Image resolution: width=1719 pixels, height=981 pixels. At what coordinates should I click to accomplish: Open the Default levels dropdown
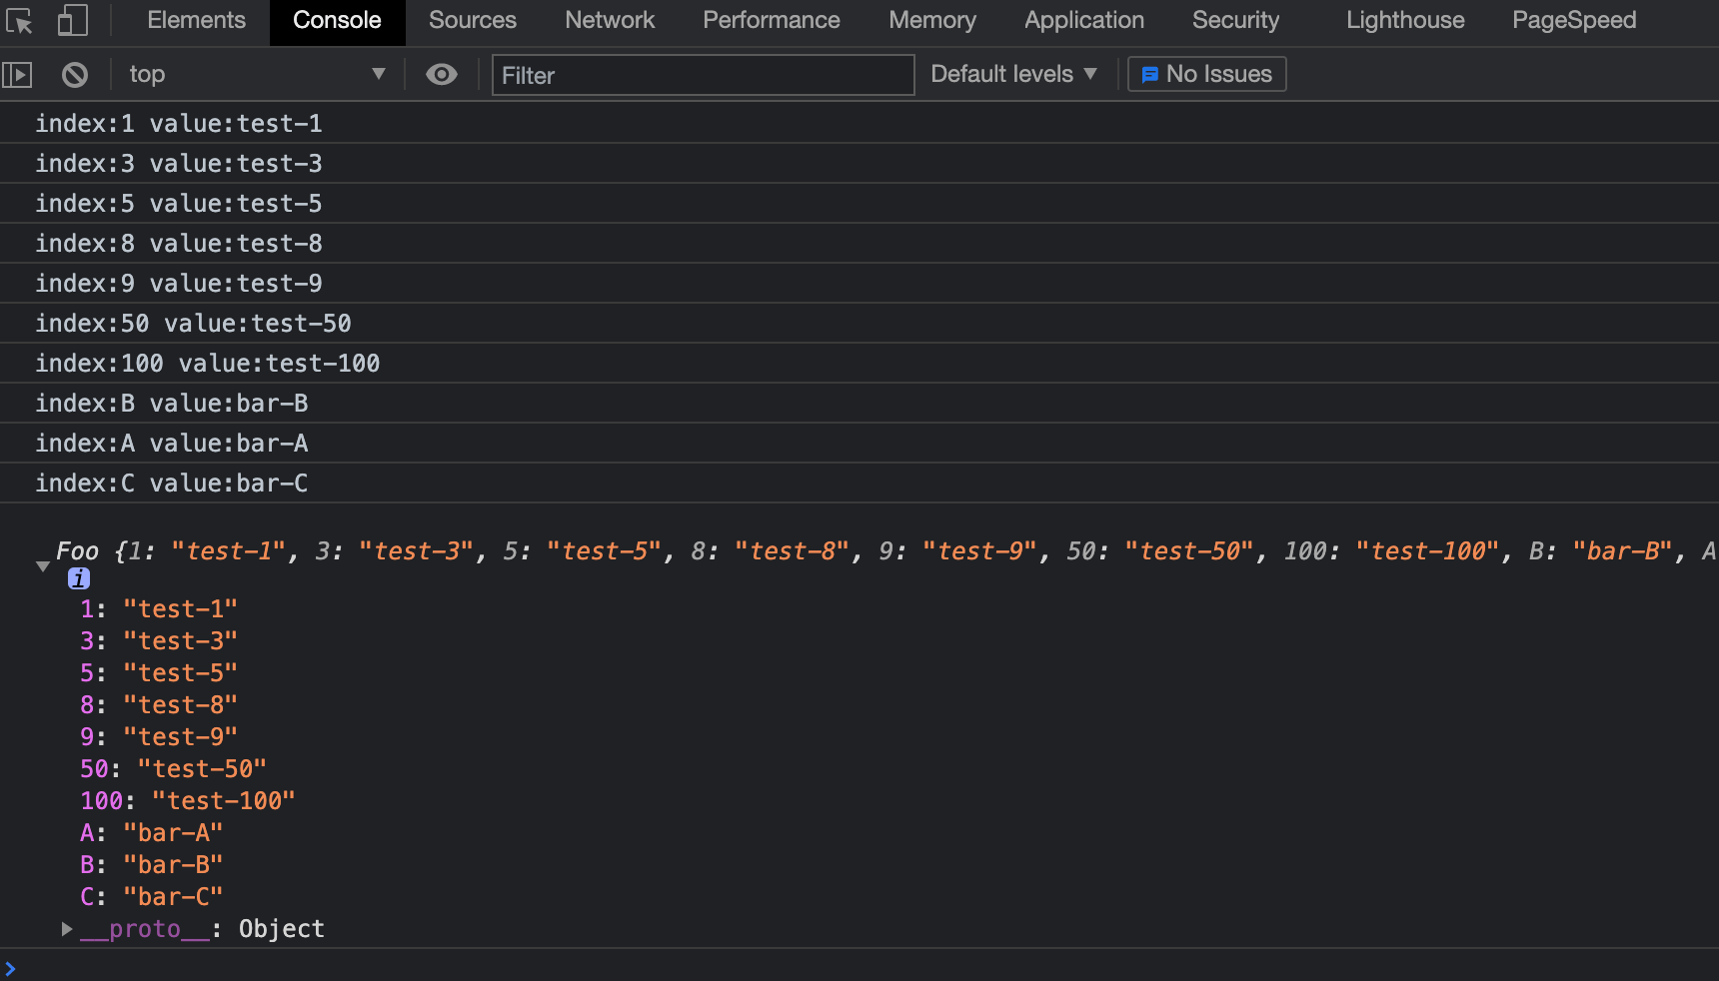[x=1014, y=75]
